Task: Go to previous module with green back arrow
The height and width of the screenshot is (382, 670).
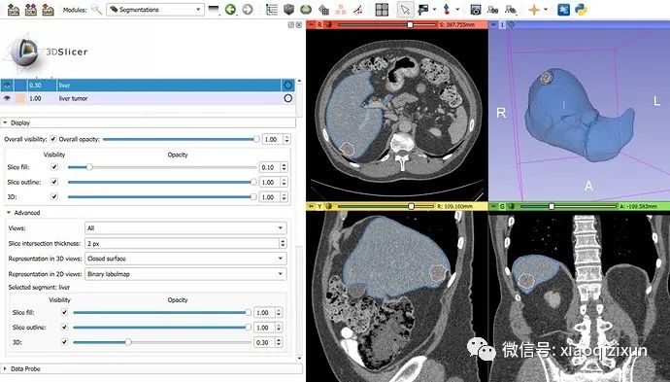Action: pyautogui.click(x=230, y=10)
